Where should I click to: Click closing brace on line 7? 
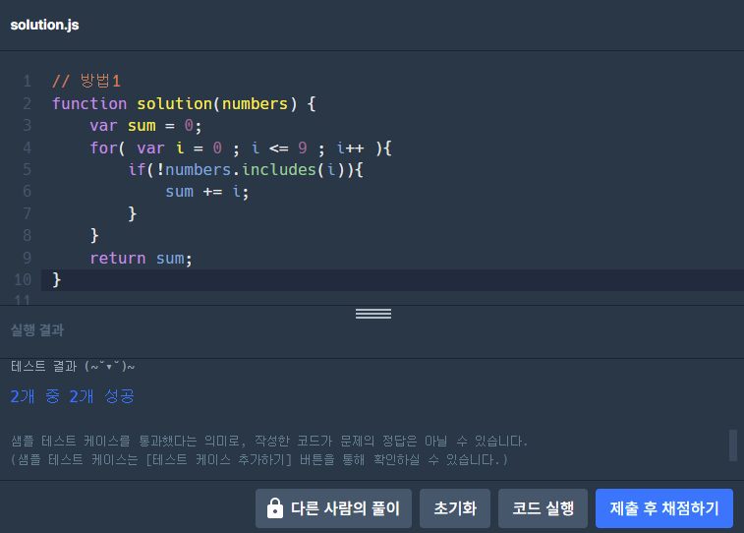pyautogui.click(x=133, y=213)
